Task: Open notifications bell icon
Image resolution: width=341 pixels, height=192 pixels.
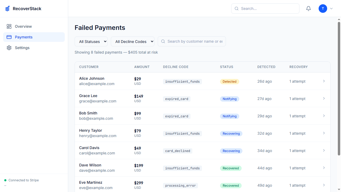Action: tap(308, 9)
